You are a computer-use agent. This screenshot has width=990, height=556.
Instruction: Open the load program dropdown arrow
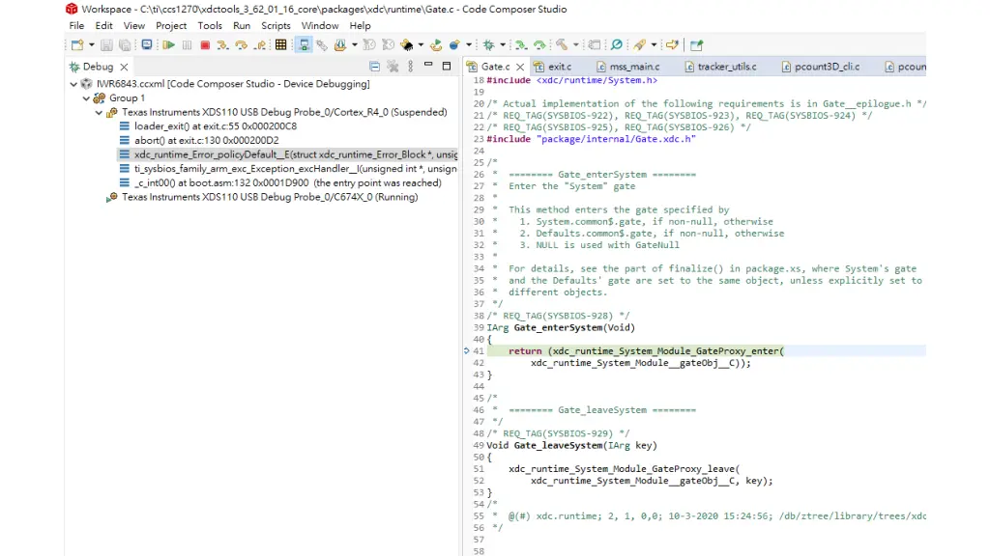click(x=354, y=44)
